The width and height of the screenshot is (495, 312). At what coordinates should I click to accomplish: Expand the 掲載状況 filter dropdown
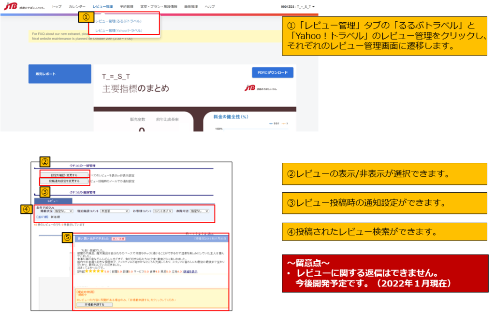[64, 211]
